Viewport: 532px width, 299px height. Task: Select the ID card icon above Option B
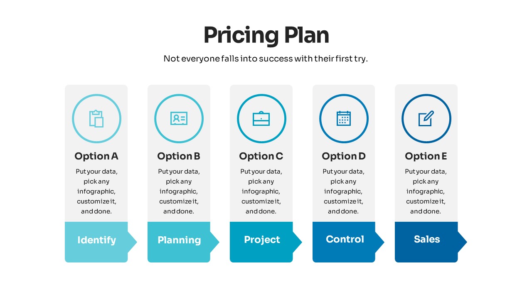click(179, 119)
